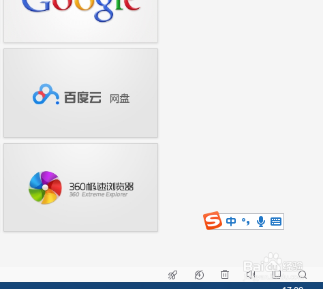Viewport: 323px width, 289px height.
Task: Click the Sogou S logo icon
Action: [x=213, y=220]
